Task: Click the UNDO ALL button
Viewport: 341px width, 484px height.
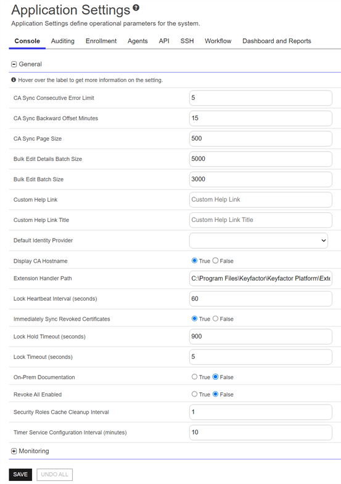Action: (x=55, y=474)
